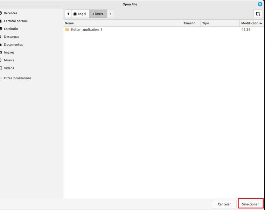Open the Escritorio sidebar entry

pos(32,29)
